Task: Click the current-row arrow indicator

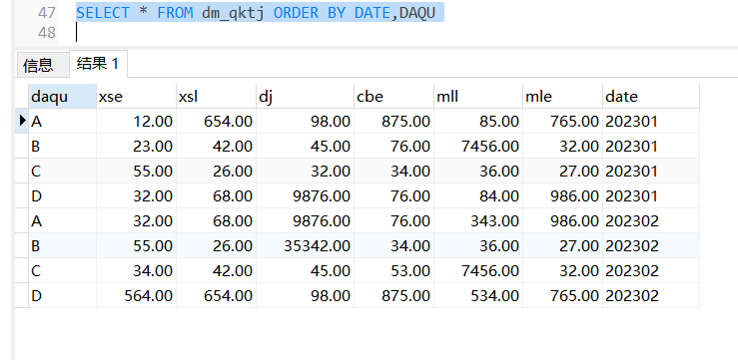Action: pos(22,121)
